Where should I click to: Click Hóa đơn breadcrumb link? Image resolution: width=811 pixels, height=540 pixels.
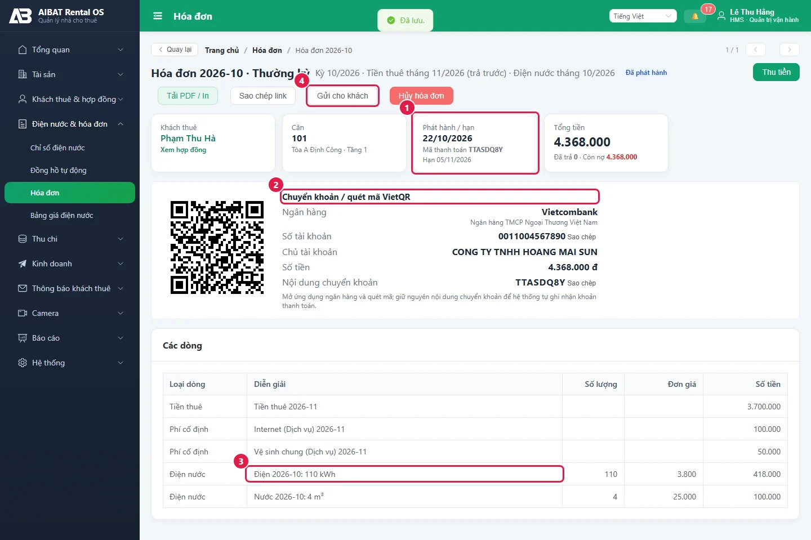pos(267,50)
